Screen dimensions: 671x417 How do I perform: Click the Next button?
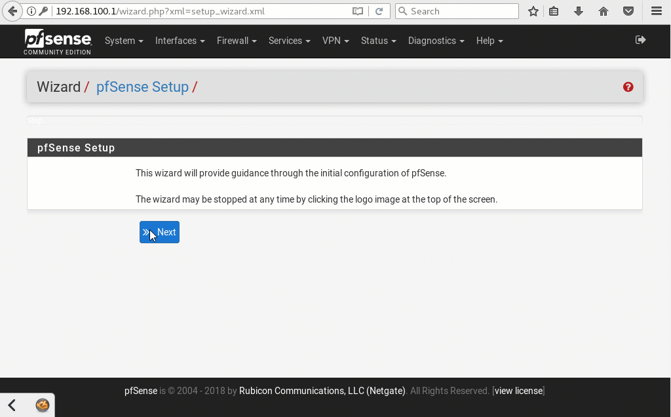(159, 232)
